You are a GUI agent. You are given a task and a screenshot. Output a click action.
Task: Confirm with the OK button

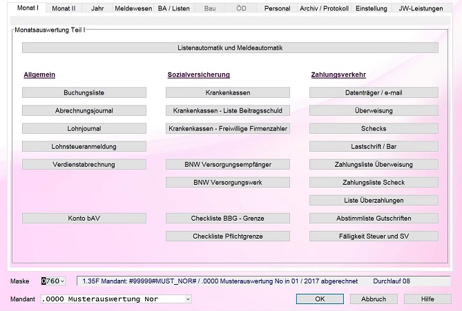(x=320, y=299)
